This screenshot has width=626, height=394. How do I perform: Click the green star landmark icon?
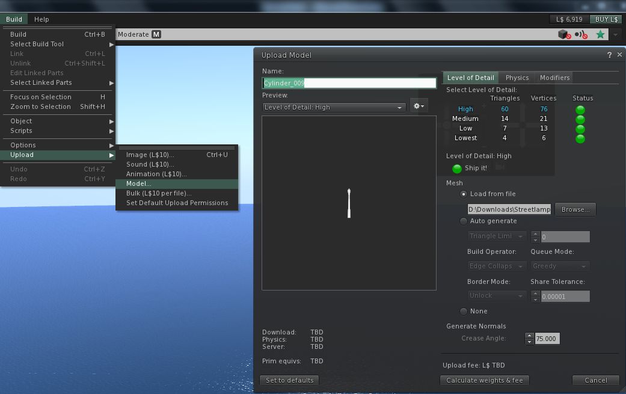(600, 35)
